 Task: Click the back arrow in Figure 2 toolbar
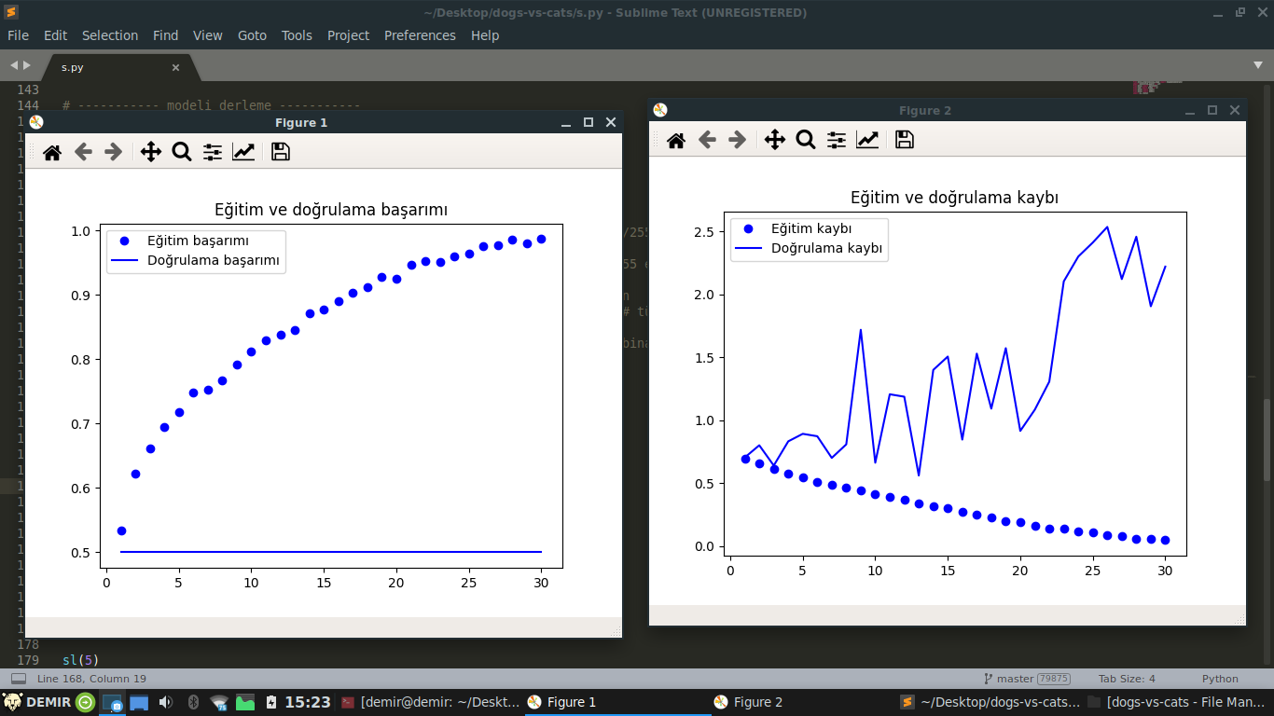click(x=707, y=140)
